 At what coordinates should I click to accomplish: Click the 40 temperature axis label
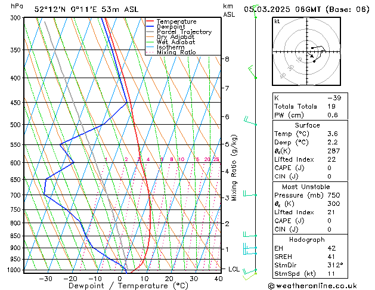point(219,279)
